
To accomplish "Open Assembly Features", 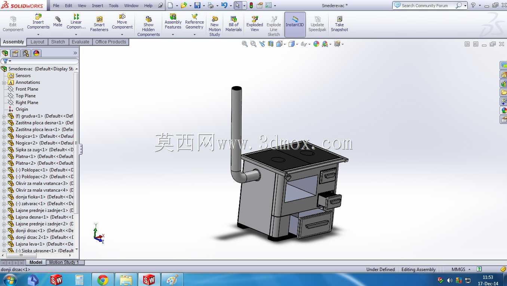I will tap(173, 22).
